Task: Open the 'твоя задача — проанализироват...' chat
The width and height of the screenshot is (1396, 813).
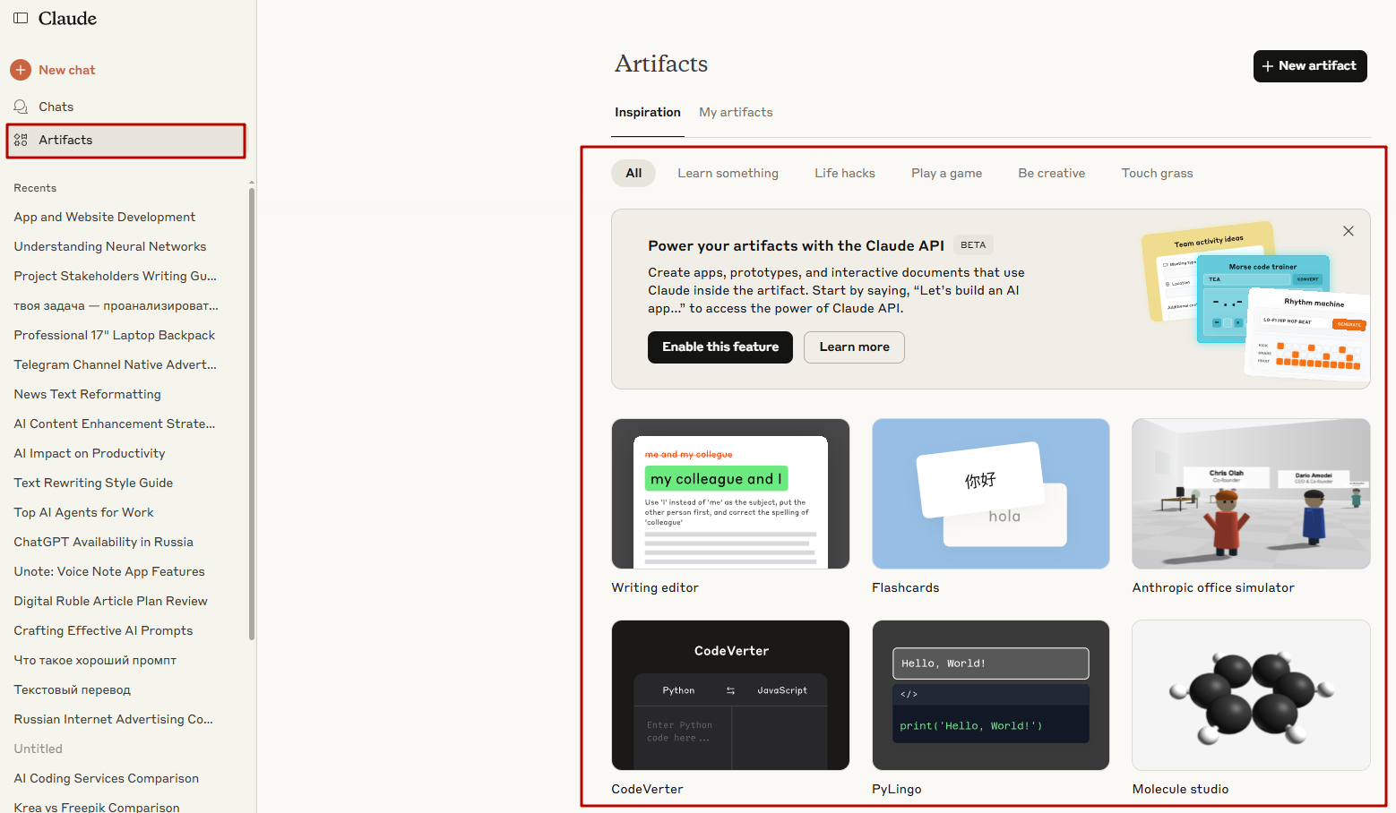Action: tap(116, 305)
